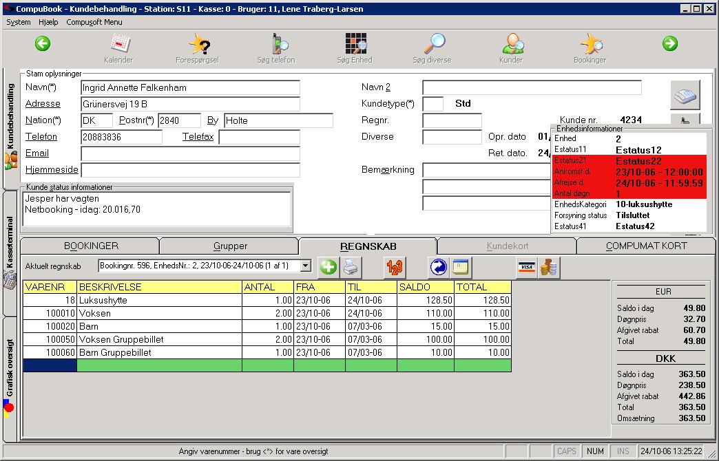The width and height of the screenshot is (719, 461).
Task: Click the Kunde status informationer text box
Action: (x=157, y=209)
